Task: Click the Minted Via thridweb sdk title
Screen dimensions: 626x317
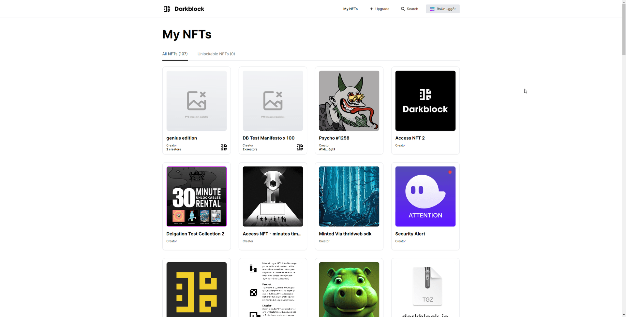Action: pos(345,234)
